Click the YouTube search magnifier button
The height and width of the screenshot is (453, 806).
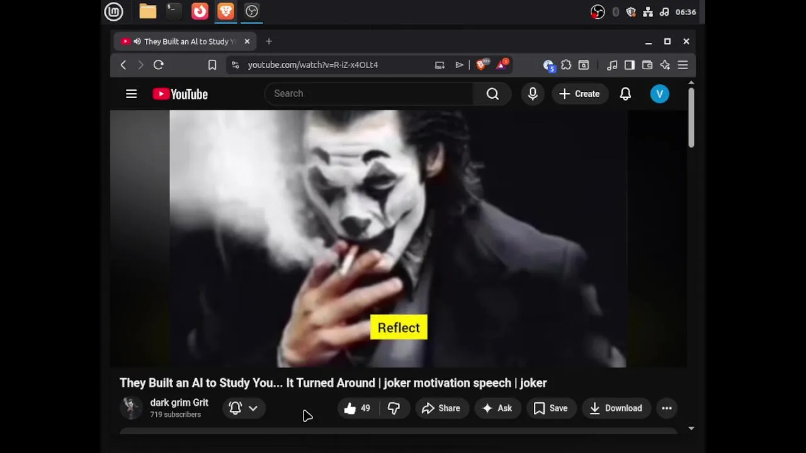coord(492,94)
